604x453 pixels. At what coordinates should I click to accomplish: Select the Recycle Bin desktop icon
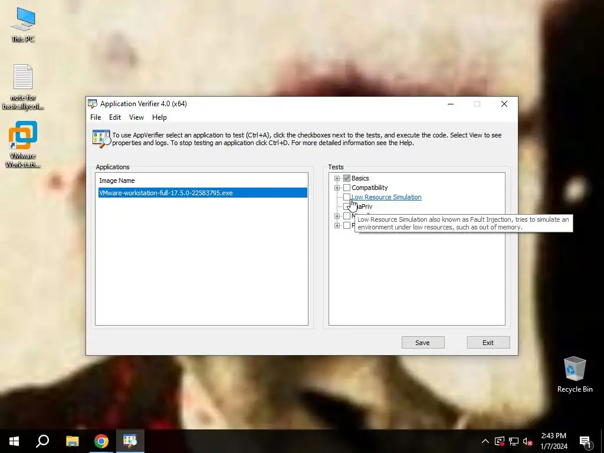(575, 375)
